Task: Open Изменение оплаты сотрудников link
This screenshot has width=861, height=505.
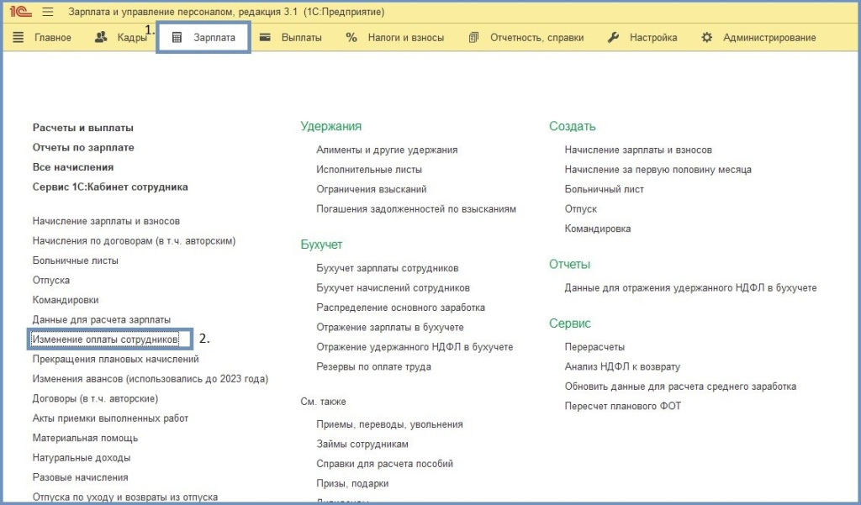Action: (x=105, y=339)
